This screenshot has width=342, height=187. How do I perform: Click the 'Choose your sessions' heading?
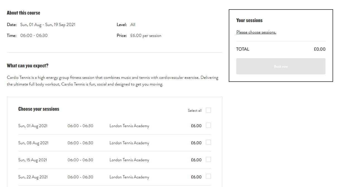click(39, 109)
